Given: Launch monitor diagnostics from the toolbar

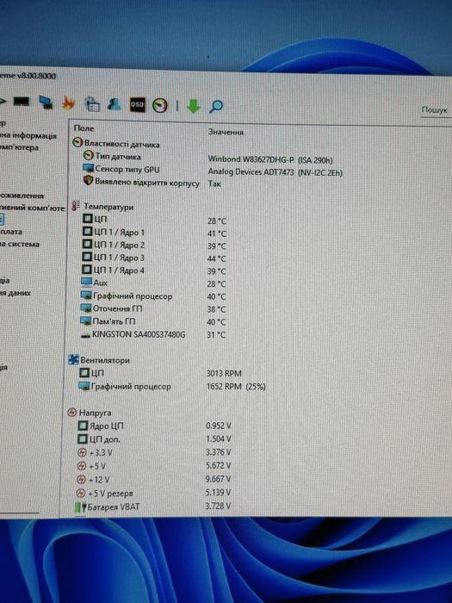Looking at the screenshot, I should [46, 103].
